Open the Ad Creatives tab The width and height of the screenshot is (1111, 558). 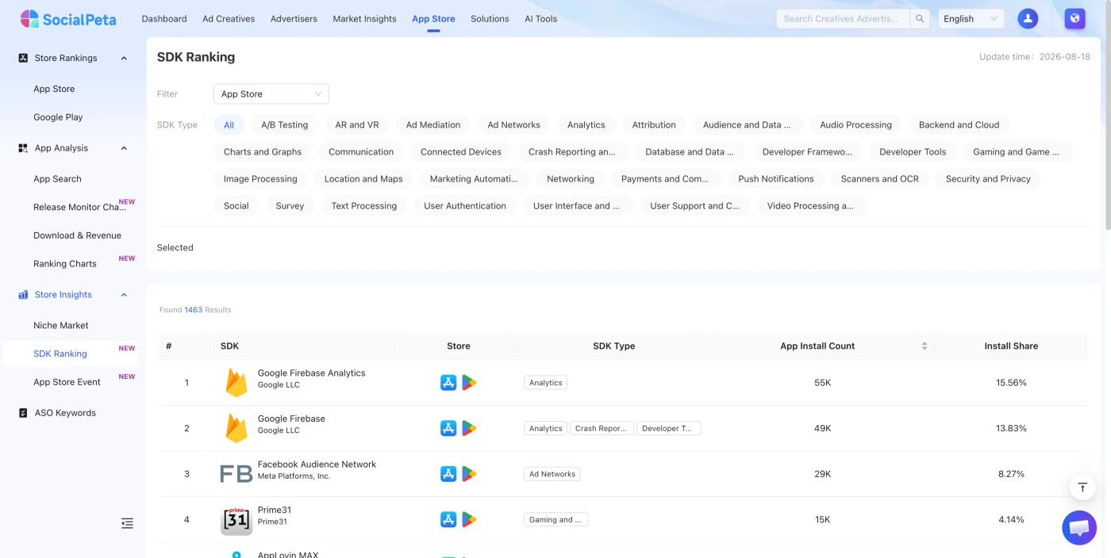229,19
